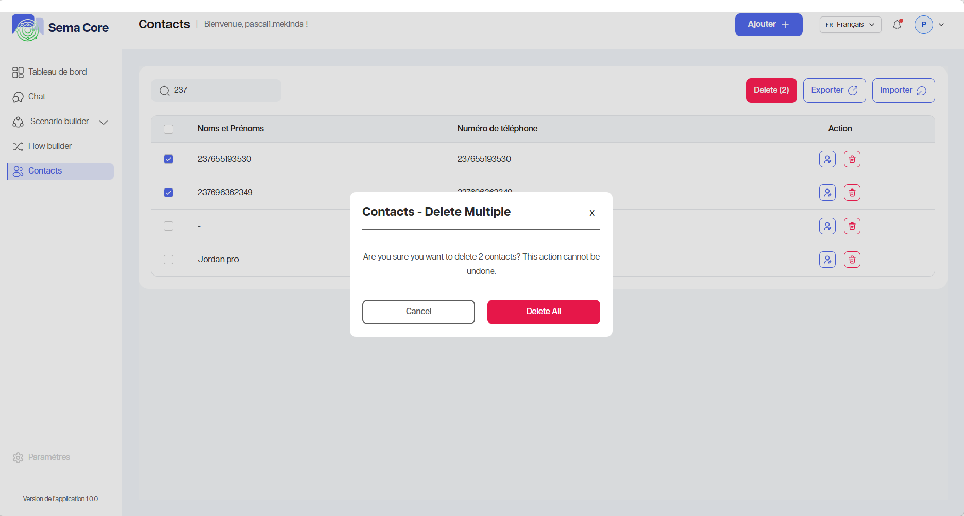
Task: Click the Sema Core logo
Action: [60, 28]
